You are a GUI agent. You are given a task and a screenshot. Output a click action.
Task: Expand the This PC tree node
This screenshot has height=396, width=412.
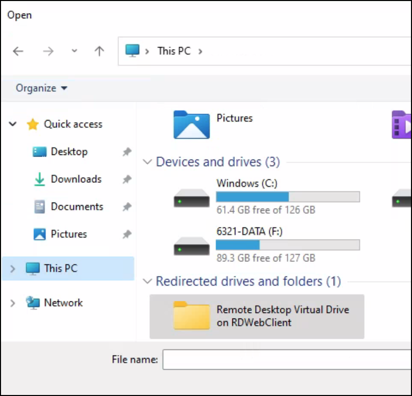(13, 268)
